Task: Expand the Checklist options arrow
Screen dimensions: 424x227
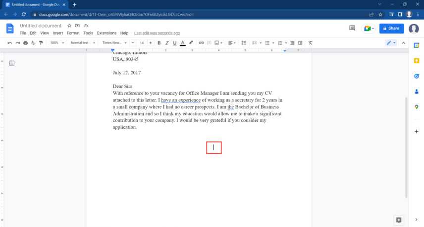Action: (261, 43)
